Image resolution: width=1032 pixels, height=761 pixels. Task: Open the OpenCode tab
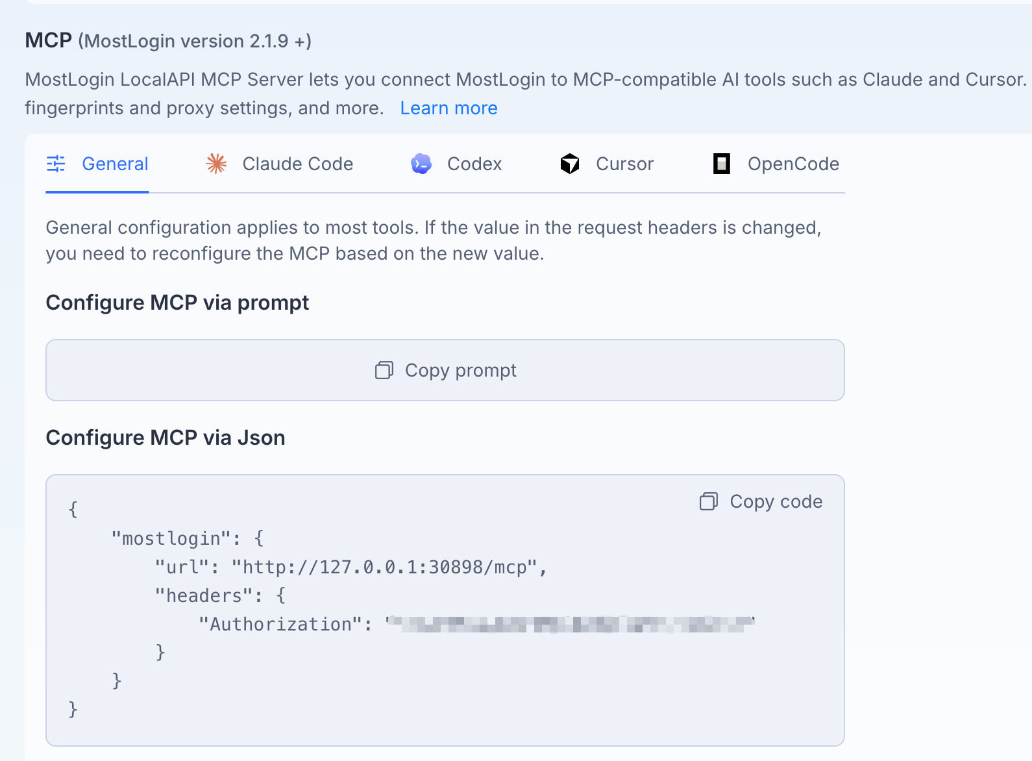tap(776, 164)
